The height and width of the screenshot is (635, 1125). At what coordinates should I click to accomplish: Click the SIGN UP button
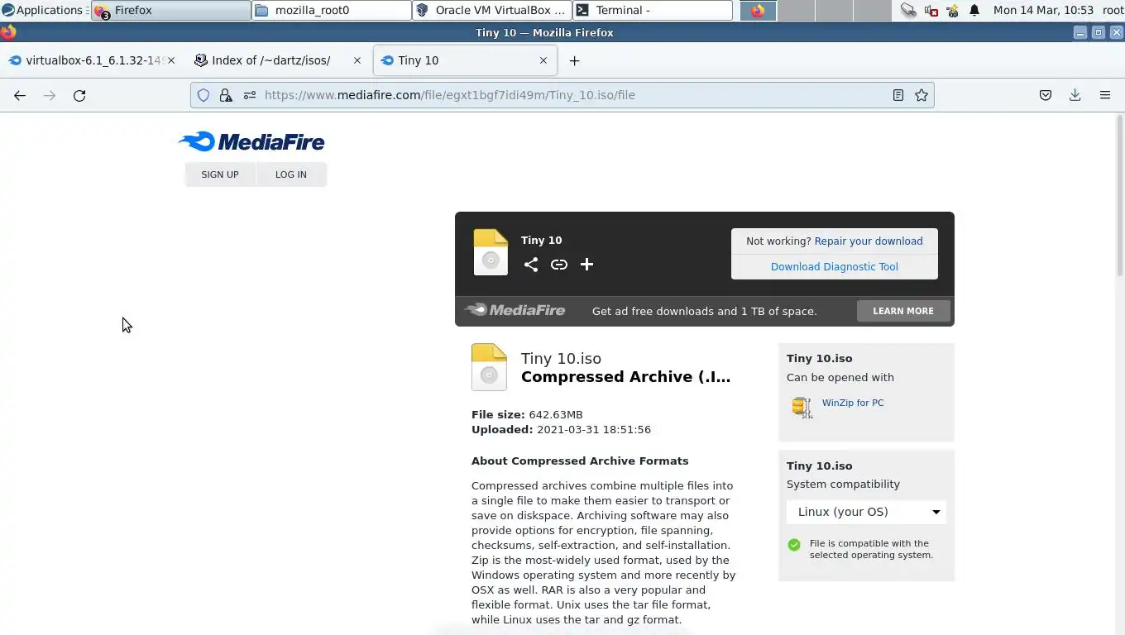[220, 174]
